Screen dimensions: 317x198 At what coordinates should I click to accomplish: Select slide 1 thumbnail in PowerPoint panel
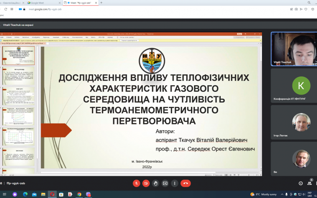pyautogui.click(x=18, y=55)
